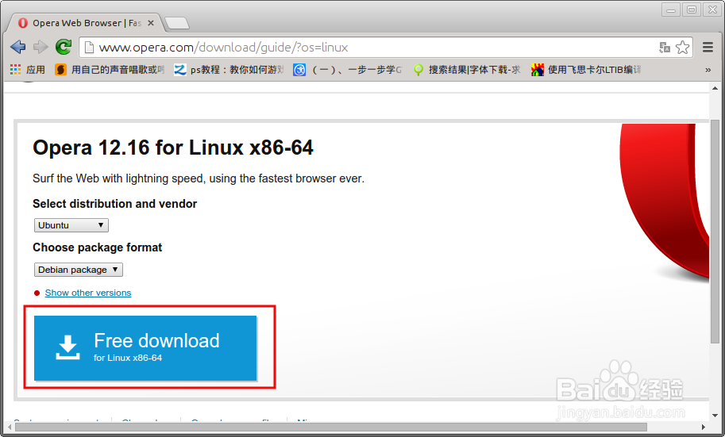The width and height of the screenshot is (725, 437).
Task: Reload the page with the refresh icon
Action: [64, 47]
